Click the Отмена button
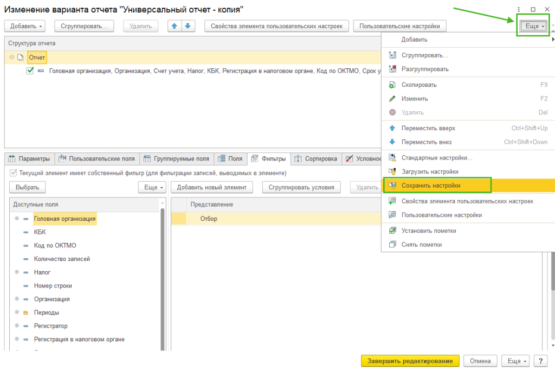555x370 pixels. (x=480, y=361)
